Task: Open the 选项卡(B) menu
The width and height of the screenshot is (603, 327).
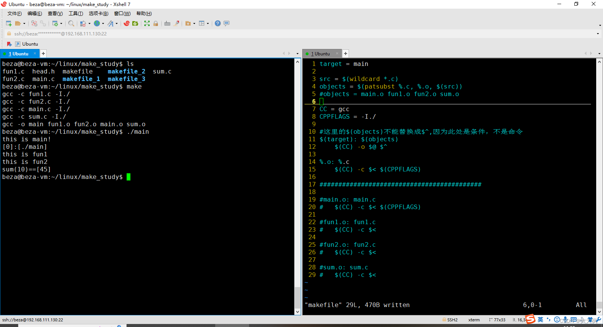Action: point(98,14)
